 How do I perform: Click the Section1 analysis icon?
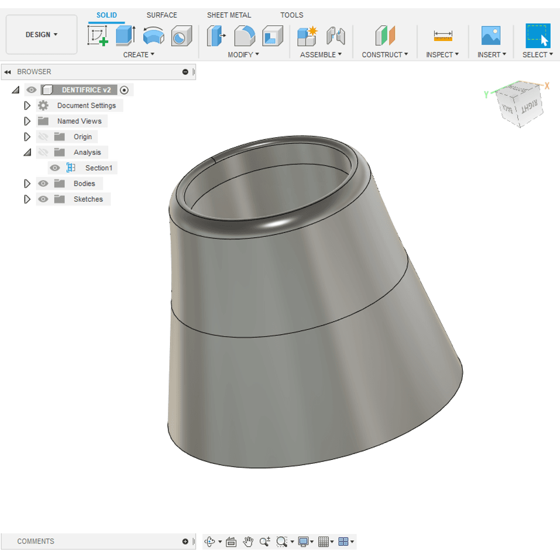pyautogui.click(x=71, y=168)
